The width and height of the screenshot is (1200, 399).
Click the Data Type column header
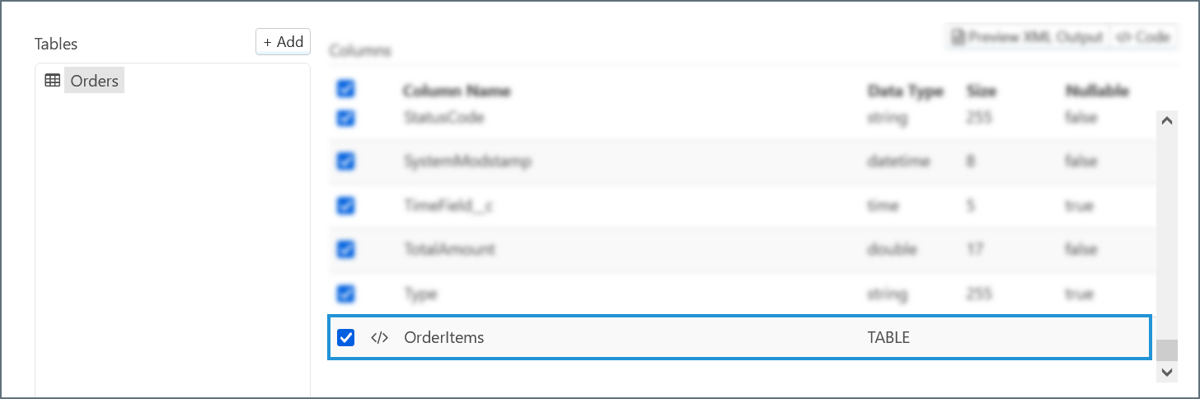click(x=904, y=91)
